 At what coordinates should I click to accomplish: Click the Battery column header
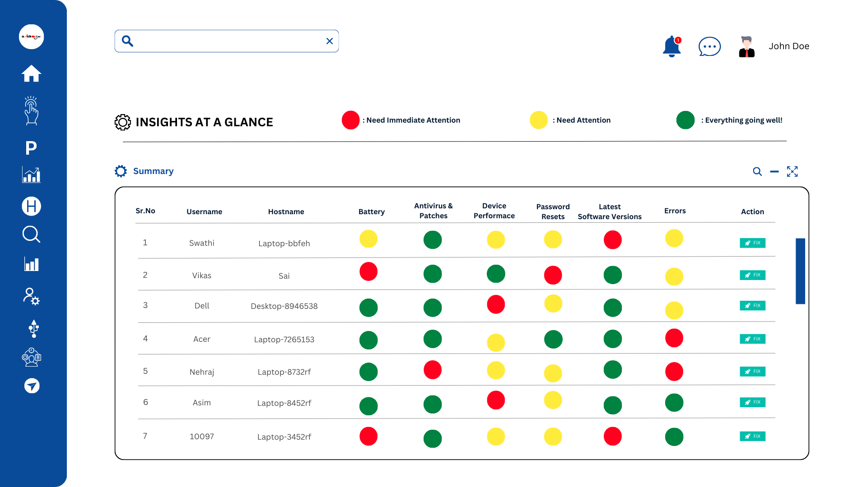[372, 211]
